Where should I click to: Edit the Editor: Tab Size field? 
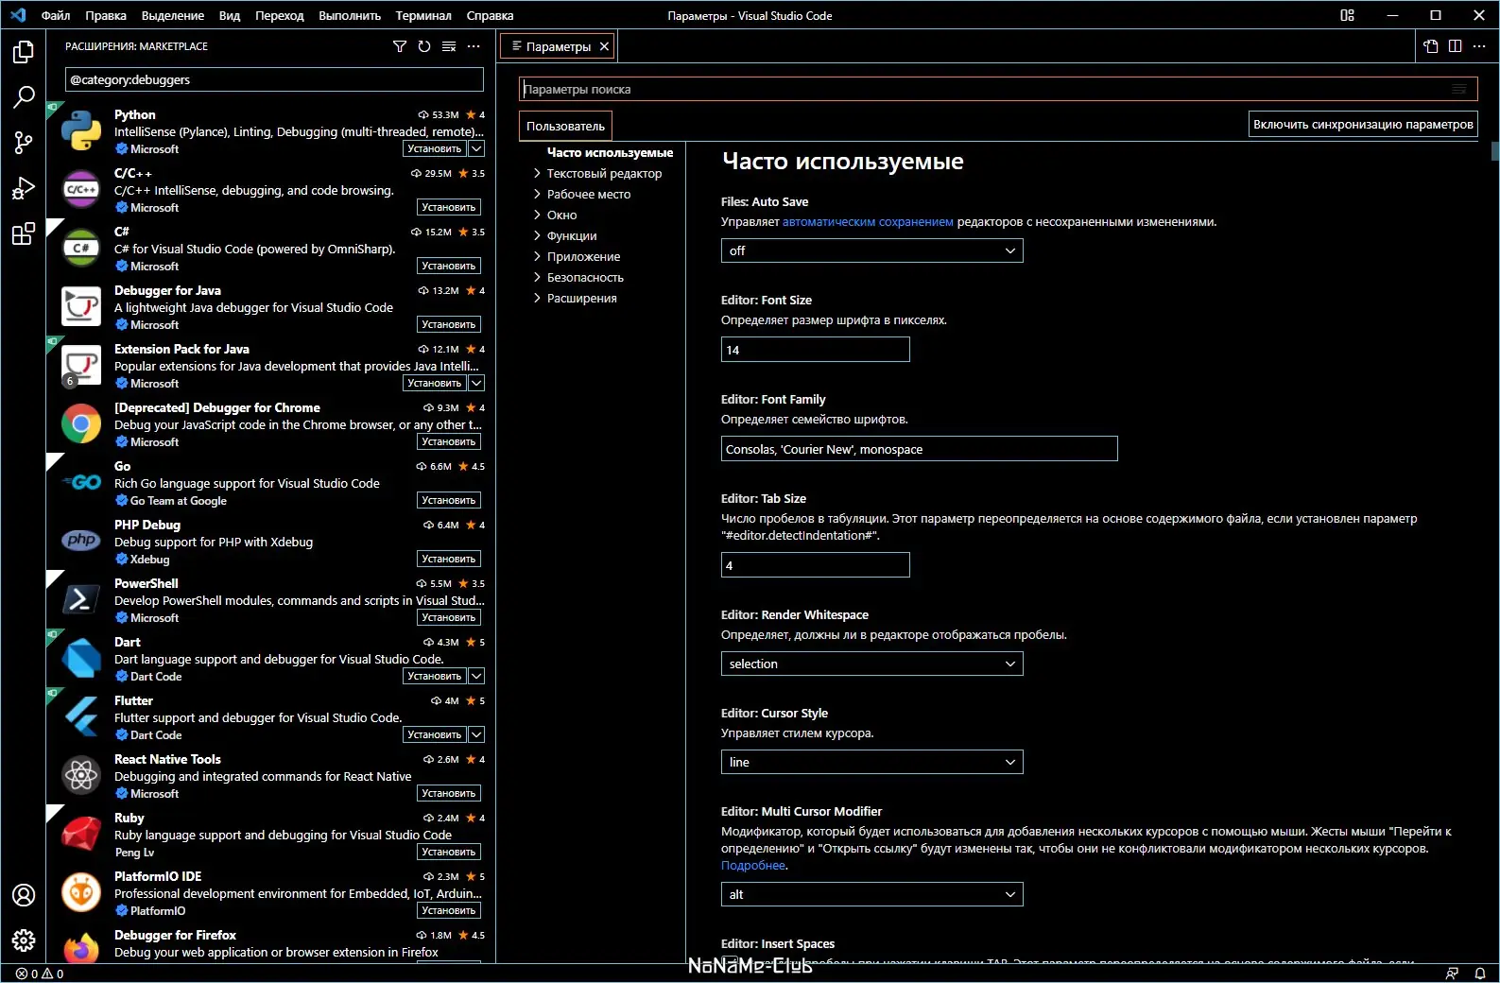[815, 565]
